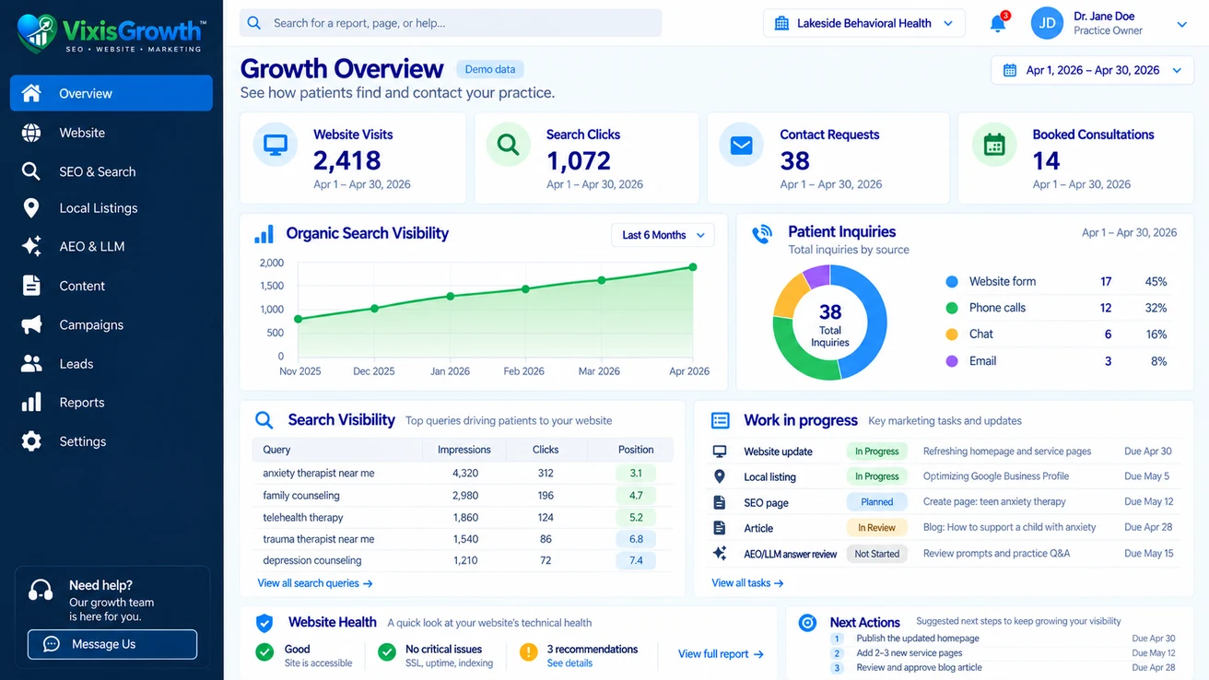1209x680 pixels.
Task: Click the green Phone calls legend dot
Action: pos(952,308)
